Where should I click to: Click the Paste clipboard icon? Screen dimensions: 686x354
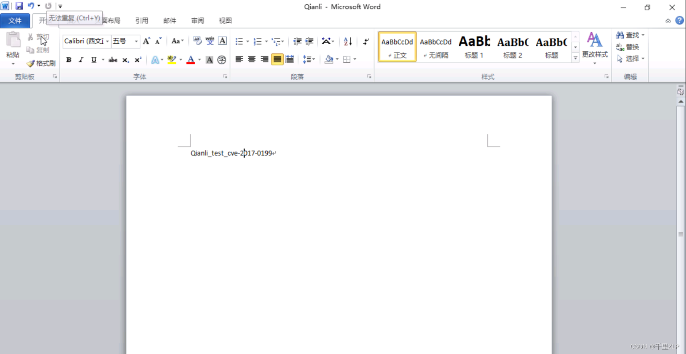click(x=13, y=40)
